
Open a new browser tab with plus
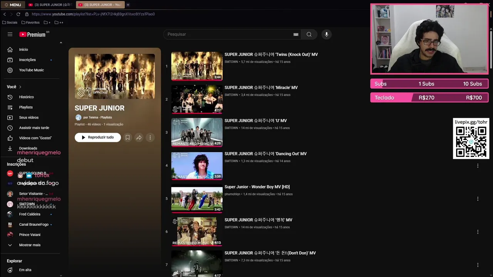[128, 5]
